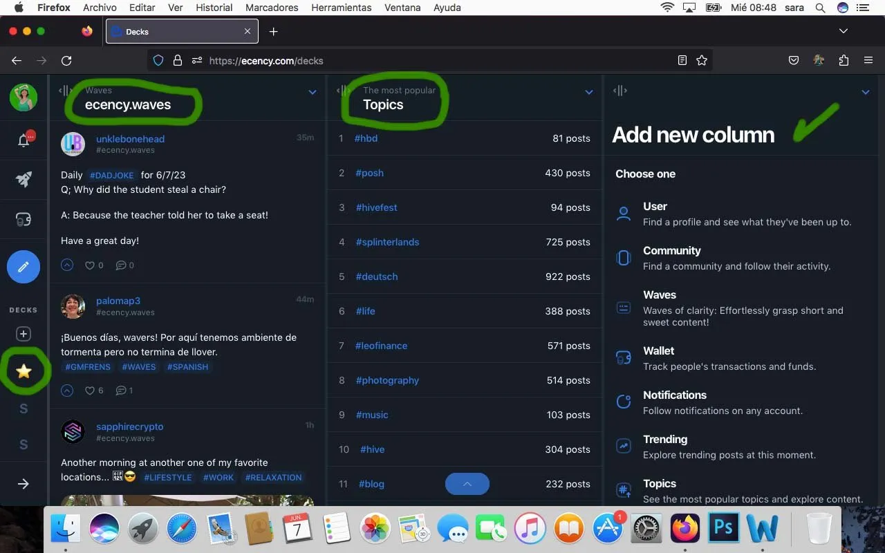Click the heart on palomap3's post
885x553 pixels.
pos(89,391)
